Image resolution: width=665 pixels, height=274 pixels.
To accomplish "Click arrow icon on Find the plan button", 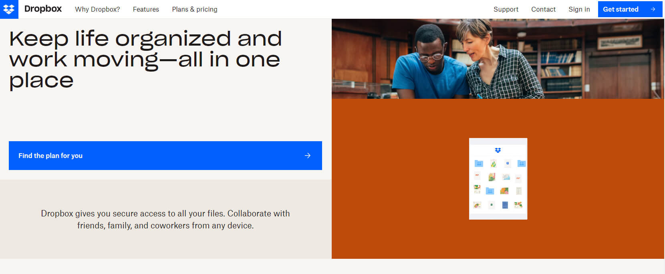I will 308,156.
